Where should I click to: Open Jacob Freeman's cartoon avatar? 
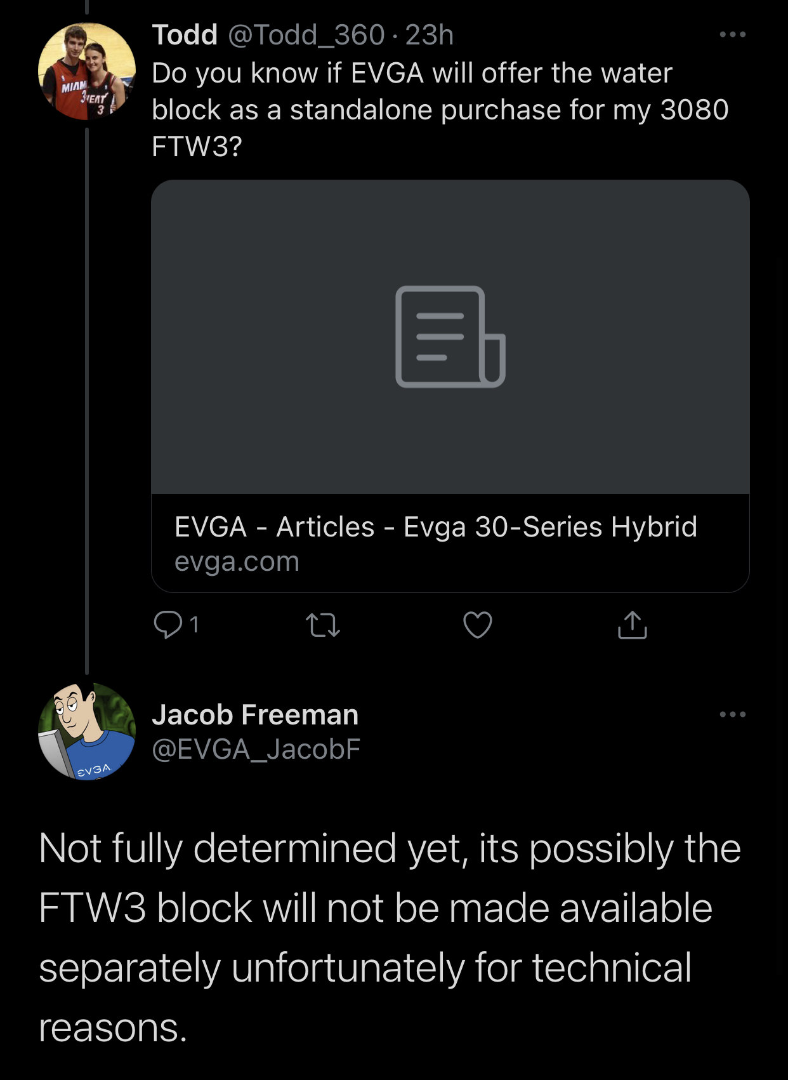coord(87,731)
